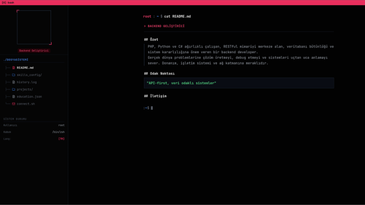Run connect.sh from the file tree
The image size is (365, 205).
(x=26, y=104)
